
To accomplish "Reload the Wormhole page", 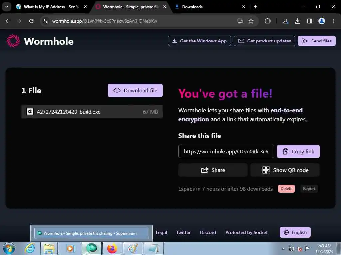I will pos(31,21).
